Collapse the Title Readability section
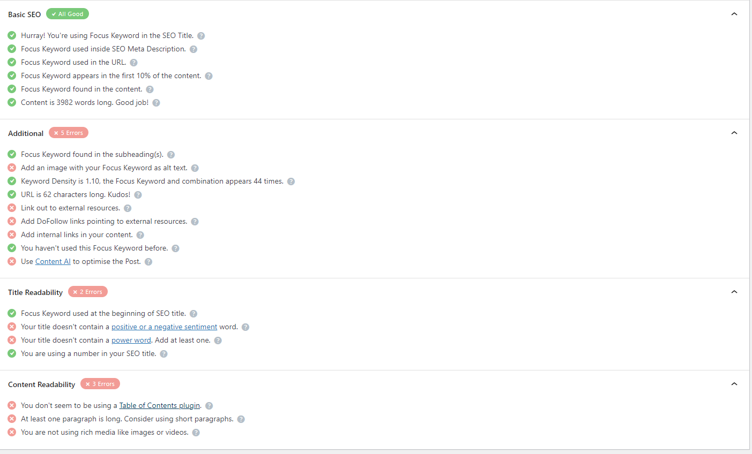This screenshot has width=752, height=454. 734,292
